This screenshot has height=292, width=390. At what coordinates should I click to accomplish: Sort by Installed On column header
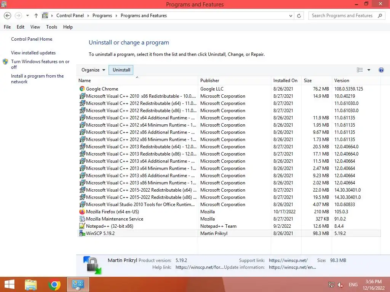click(x=286, y=81)
